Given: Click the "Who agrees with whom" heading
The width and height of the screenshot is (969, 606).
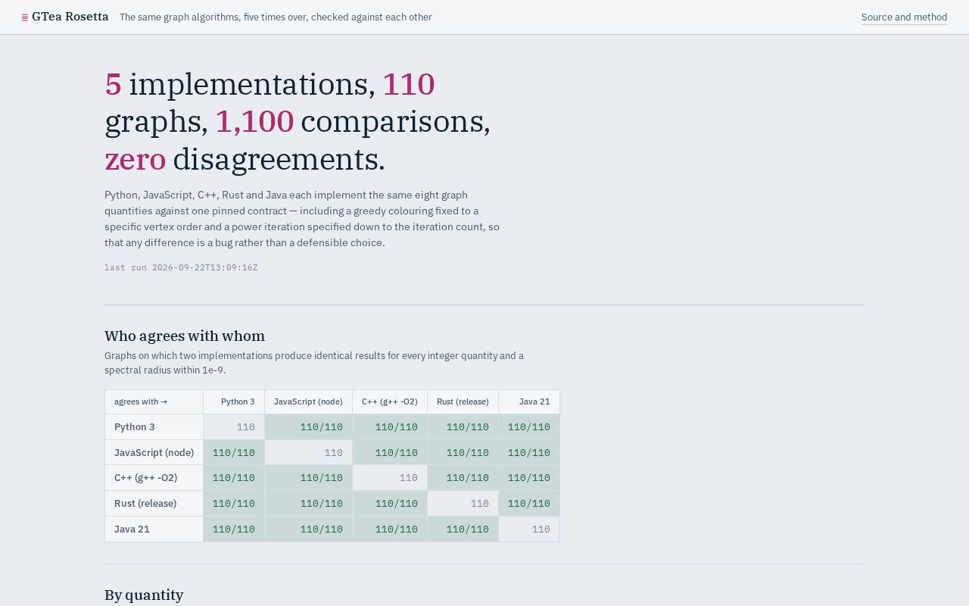Looking at the screenshot, I should coord(185,336).
